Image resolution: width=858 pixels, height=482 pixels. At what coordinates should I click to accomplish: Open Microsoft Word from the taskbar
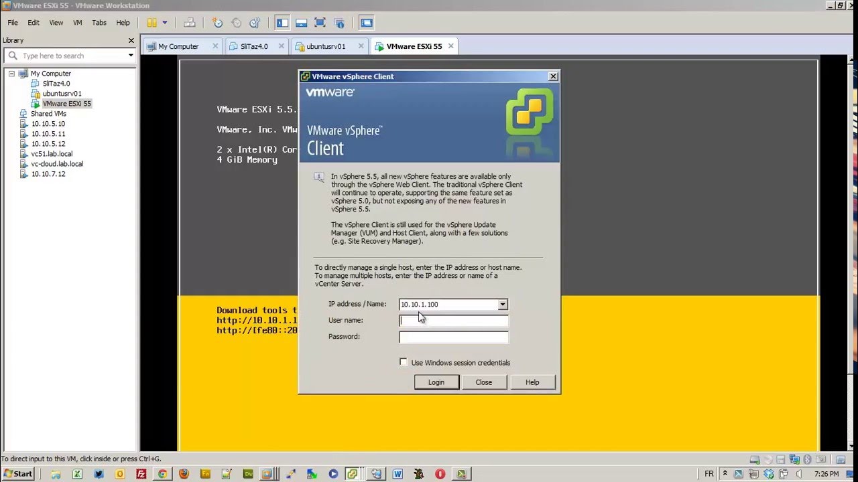tap(397, 474)
